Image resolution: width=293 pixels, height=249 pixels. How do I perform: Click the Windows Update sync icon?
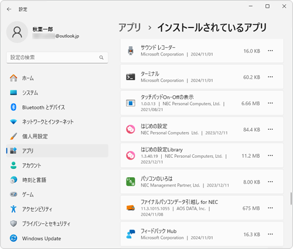pyautogui.click(x=13, y=238)
